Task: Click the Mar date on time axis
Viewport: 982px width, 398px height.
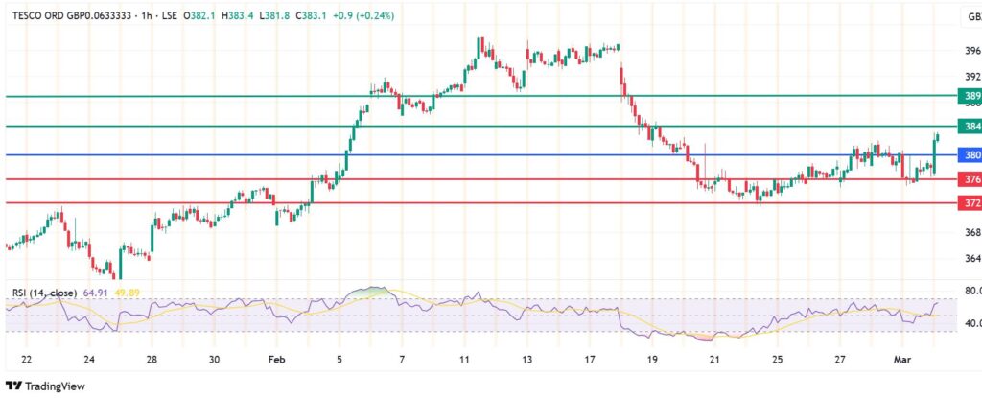Action: (902, 359)
